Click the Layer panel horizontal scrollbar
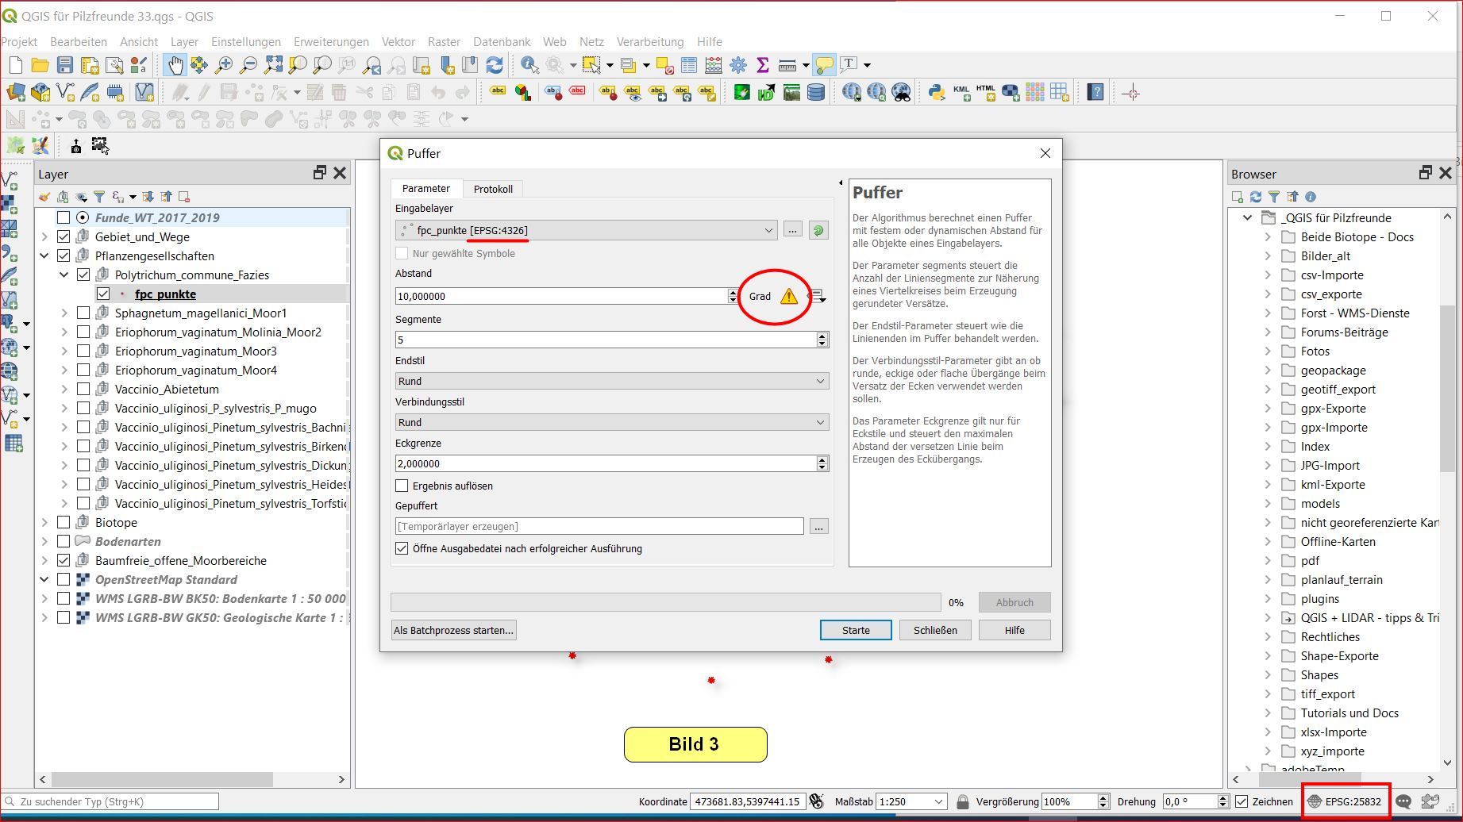This screenshot has height=822, width=1463. point(192,779)
